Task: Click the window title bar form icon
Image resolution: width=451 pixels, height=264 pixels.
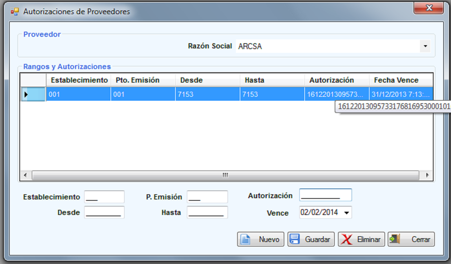Action: coord(15,12)
